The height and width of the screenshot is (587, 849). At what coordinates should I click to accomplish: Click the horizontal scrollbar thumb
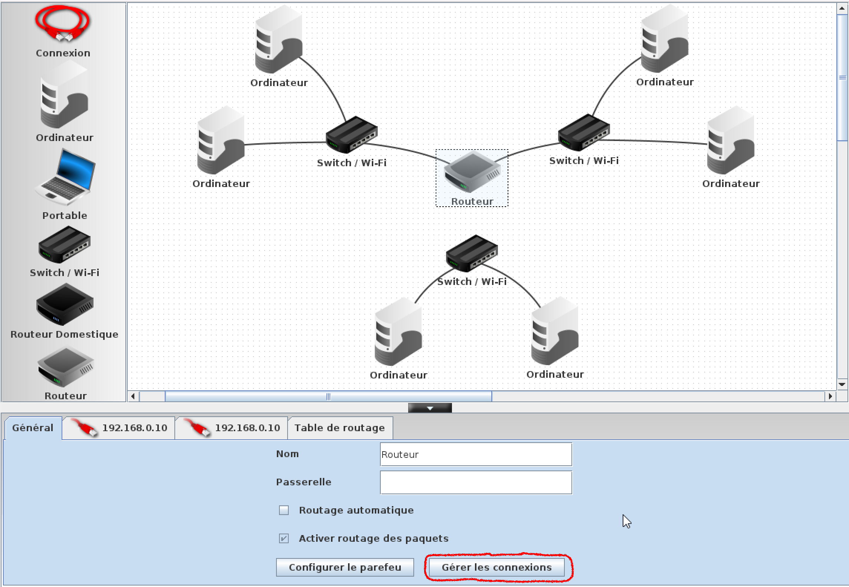pos(328,396)
